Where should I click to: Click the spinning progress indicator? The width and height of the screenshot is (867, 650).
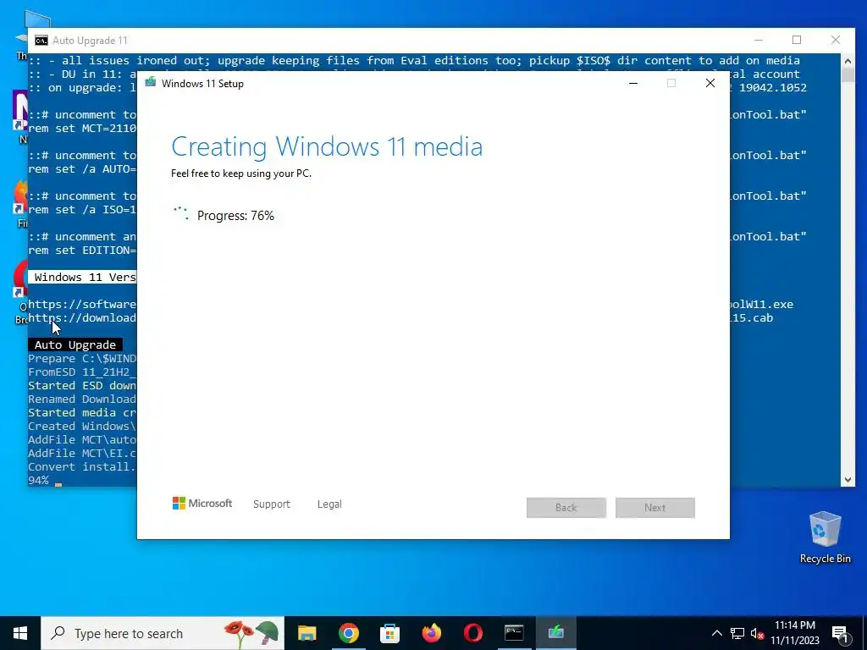[181, 213]
